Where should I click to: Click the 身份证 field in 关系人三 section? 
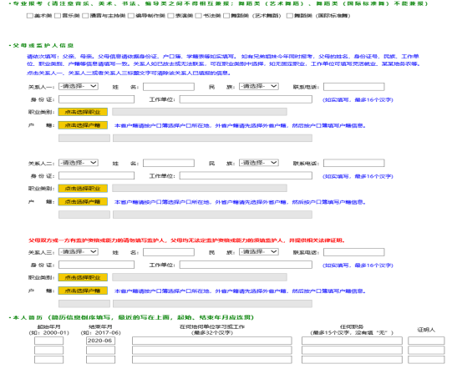(96, 265)
